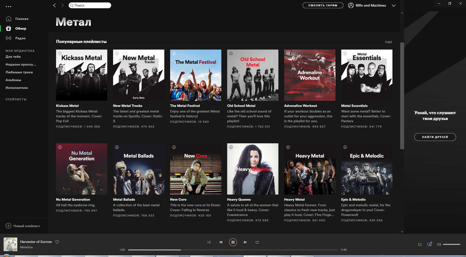Toggle repeat mode
The height and width of the screenshot is (257, 466).
coord(257,242)
